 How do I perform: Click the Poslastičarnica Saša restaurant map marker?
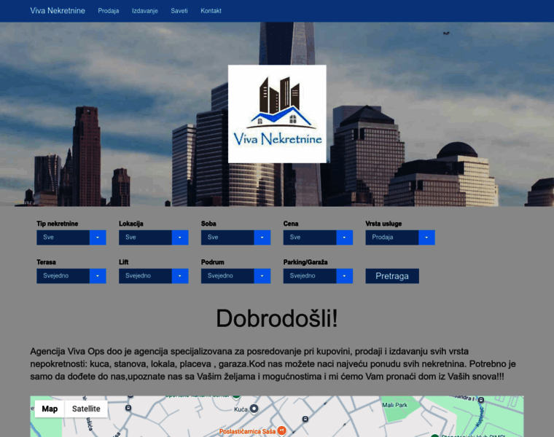[281, 430]
